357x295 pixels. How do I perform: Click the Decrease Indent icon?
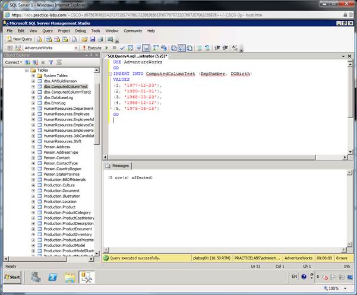point(217,48)
